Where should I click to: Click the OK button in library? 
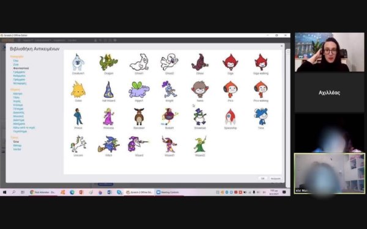262,178
